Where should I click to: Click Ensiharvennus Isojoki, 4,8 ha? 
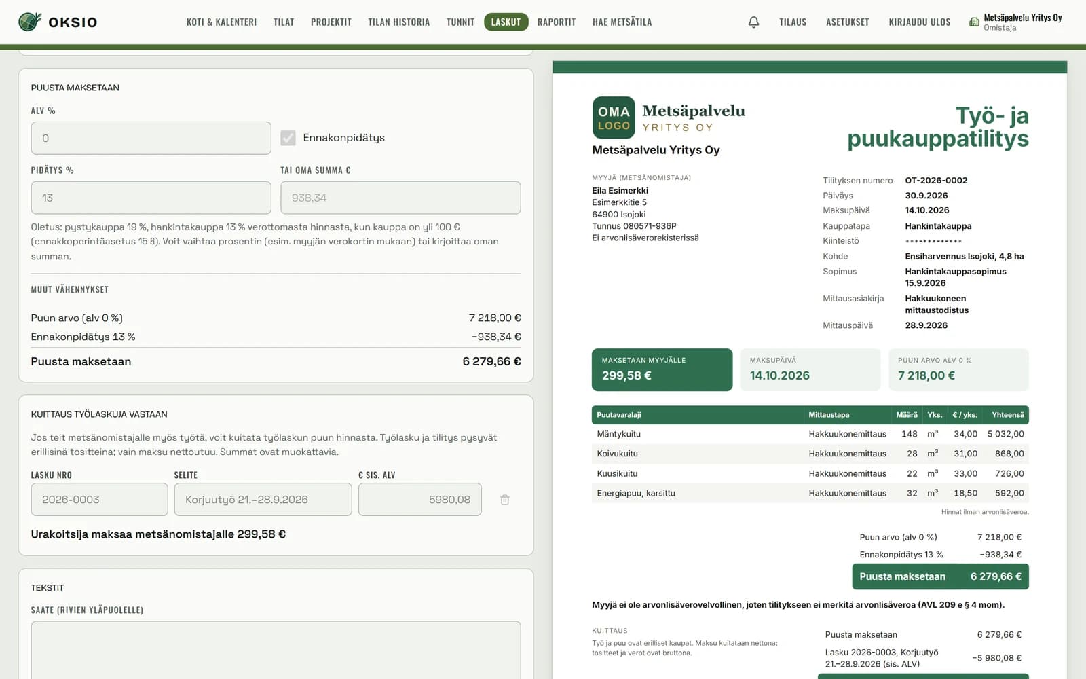point(965,257)
